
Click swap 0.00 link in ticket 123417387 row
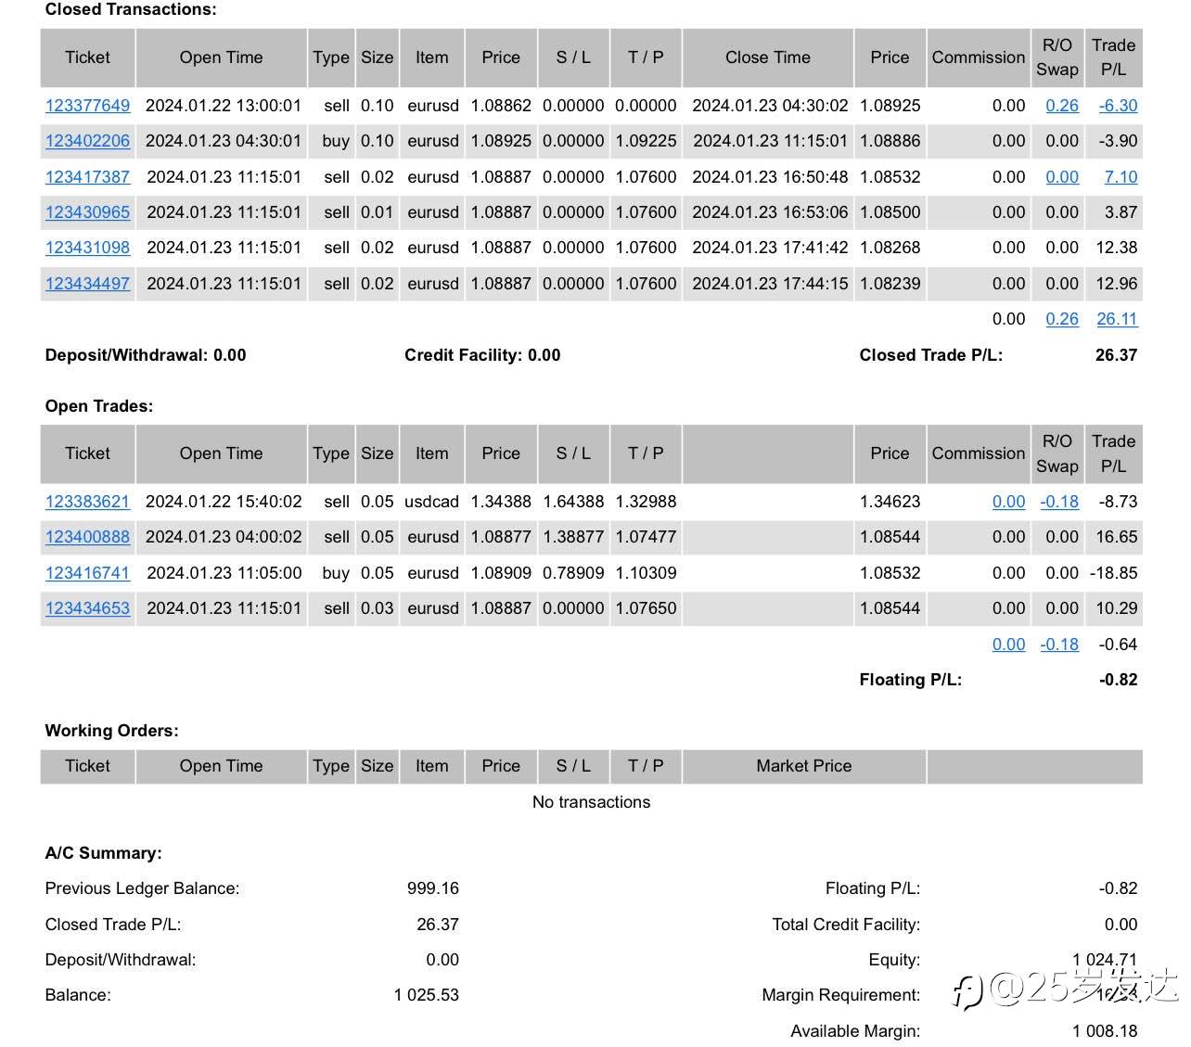click(1062, 177)
